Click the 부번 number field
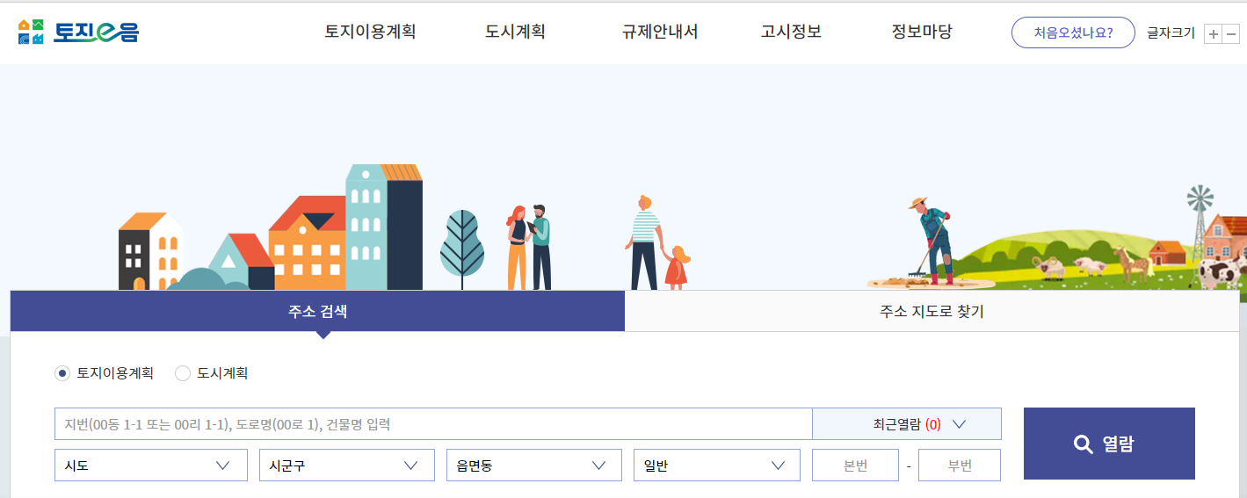Screen dimensions: 1247x498 960,466
